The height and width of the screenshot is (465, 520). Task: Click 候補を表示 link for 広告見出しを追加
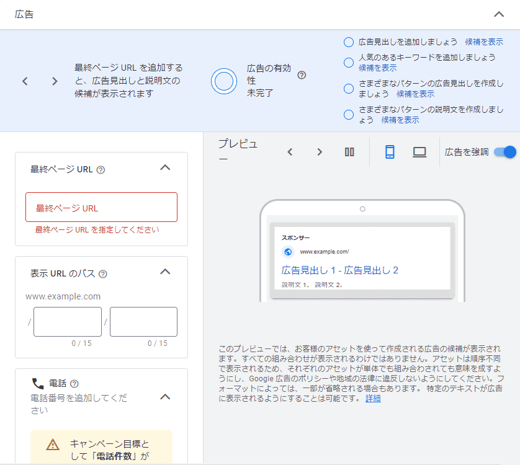click(x=484, y=42)
